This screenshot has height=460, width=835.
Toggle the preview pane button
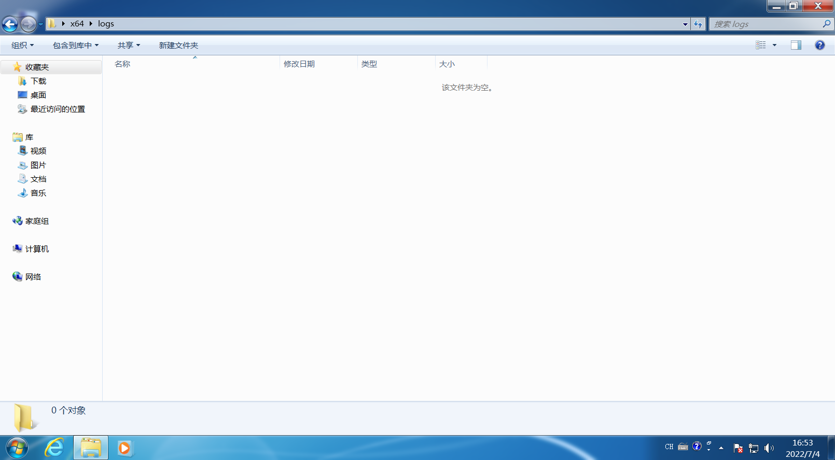(796, 45)
